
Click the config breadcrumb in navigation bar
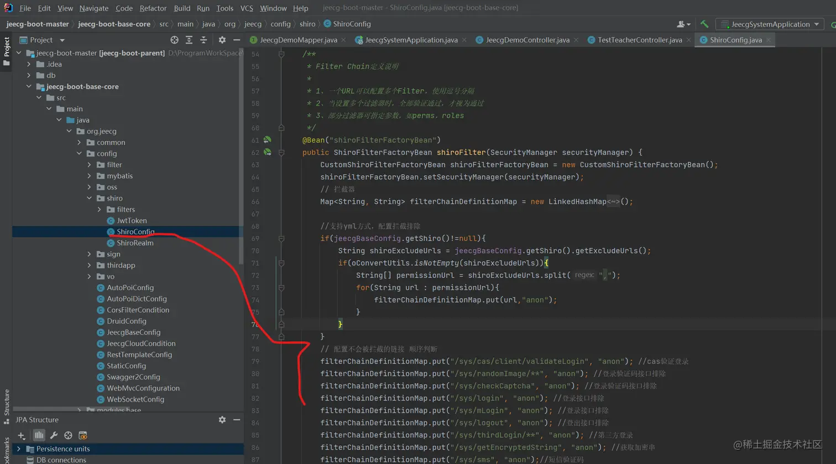pyautogui.click(x=280, y=24)
